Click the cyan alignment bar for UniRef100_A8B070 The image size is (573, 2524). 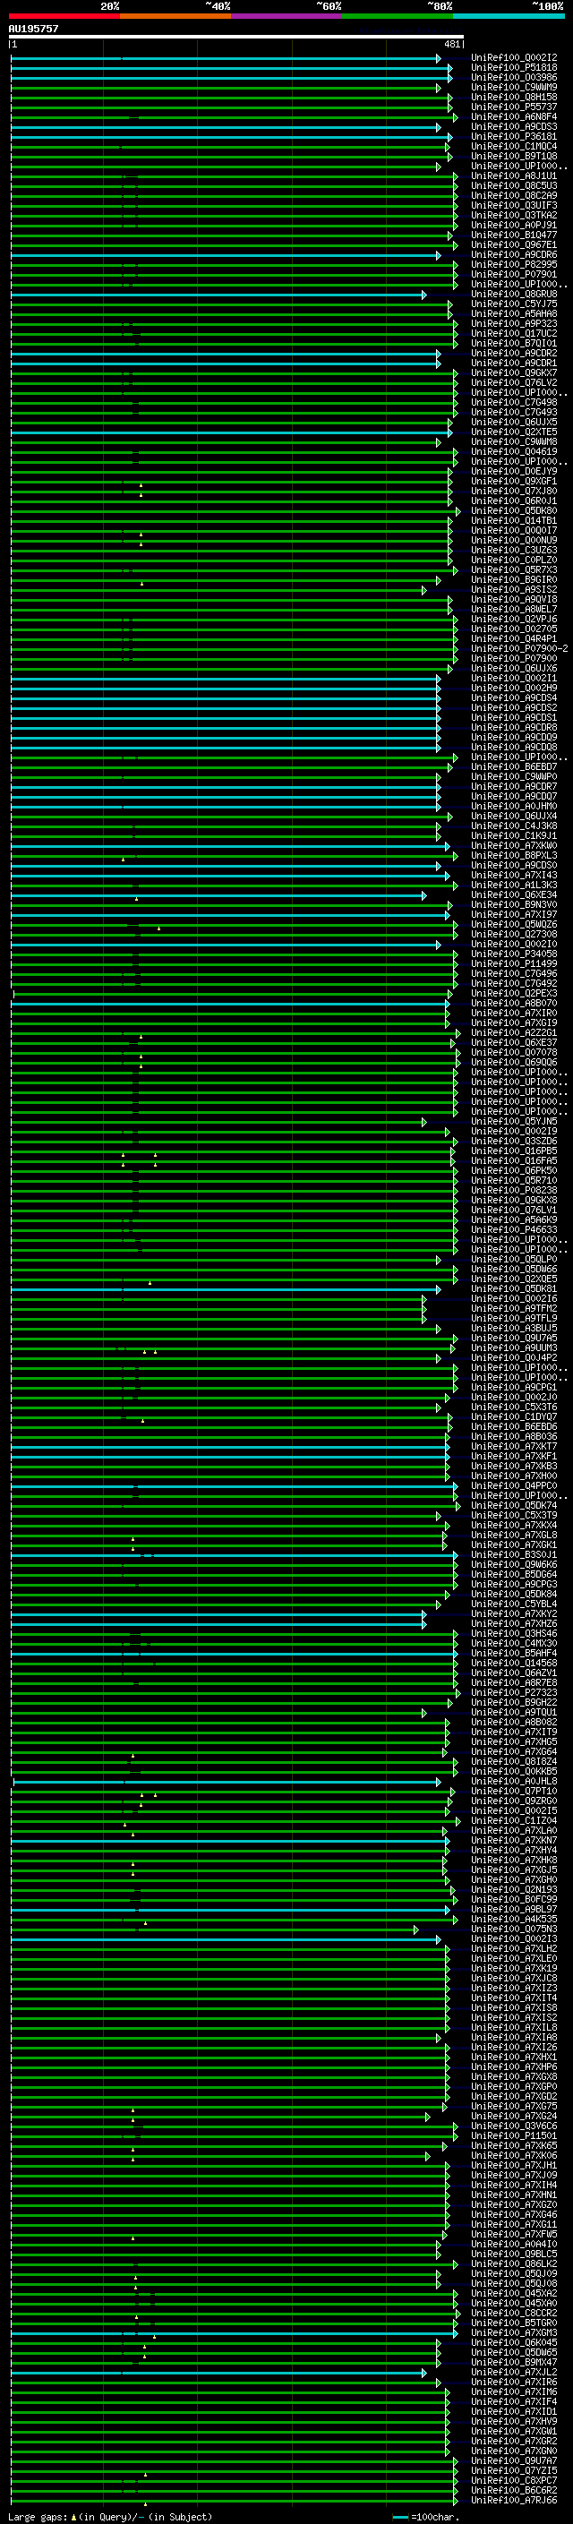[230, 1005]
